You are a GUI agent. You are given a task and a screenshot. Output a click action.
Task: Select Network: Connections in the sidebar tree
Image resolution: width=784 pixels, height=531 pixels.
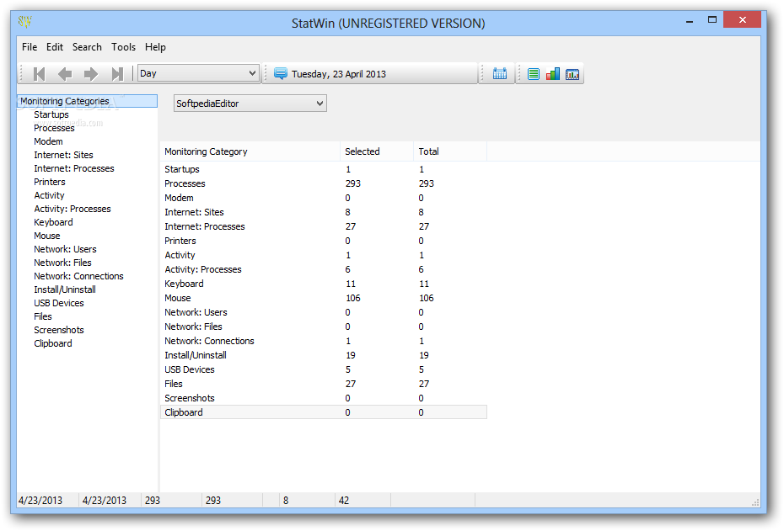78,277
